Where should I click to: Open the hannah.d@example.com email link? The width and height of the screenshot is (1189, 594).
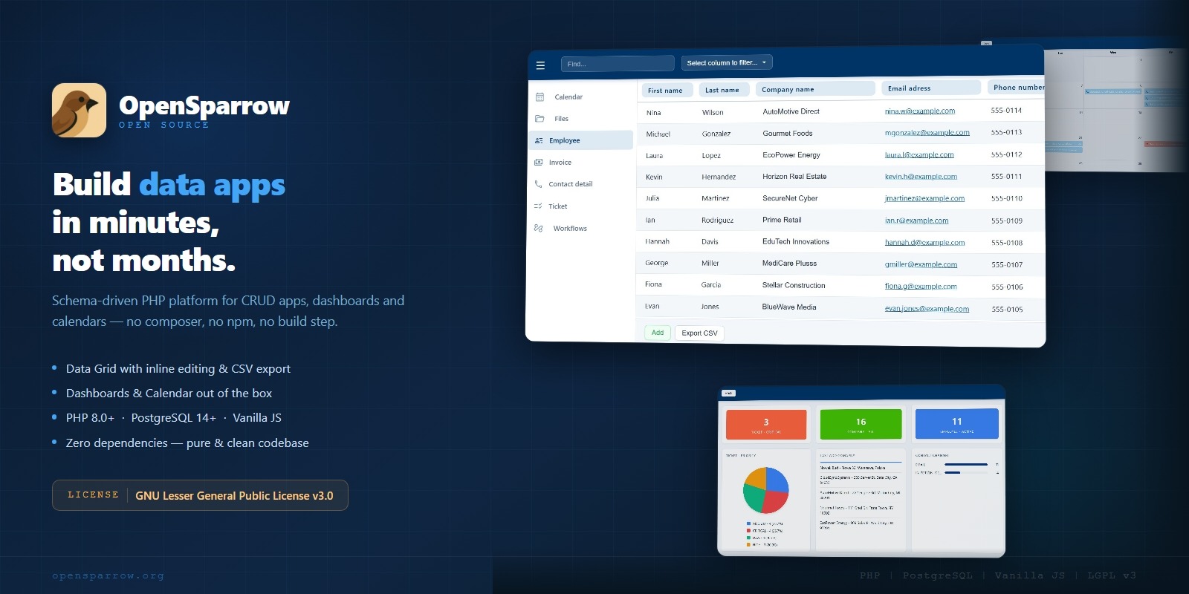tap(924, 243)
